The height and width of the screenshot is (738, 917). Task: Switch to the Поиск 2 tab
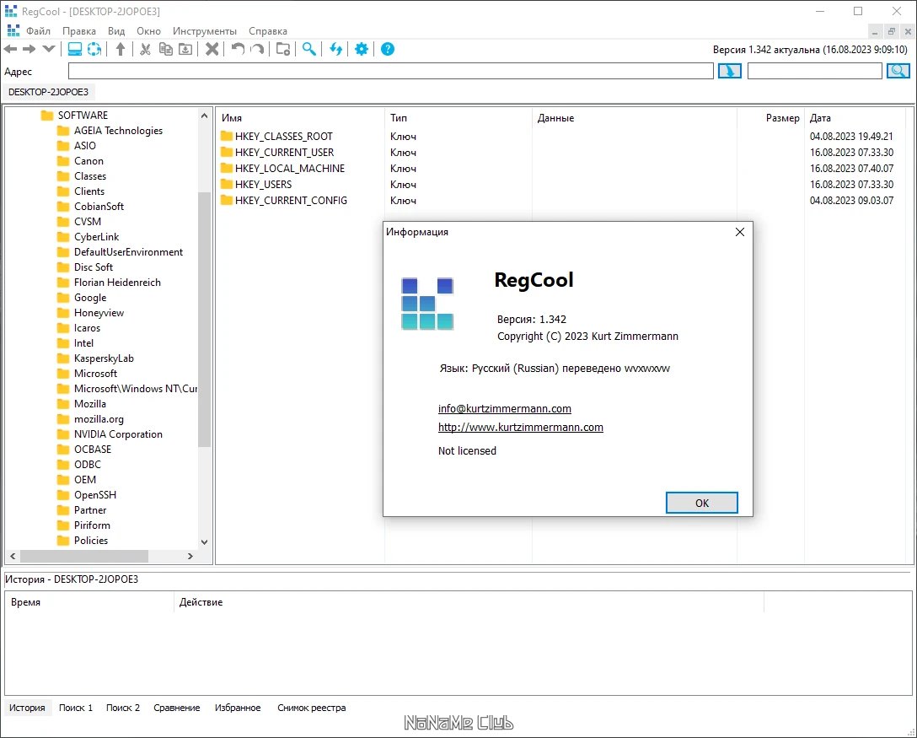coord(123,708)
